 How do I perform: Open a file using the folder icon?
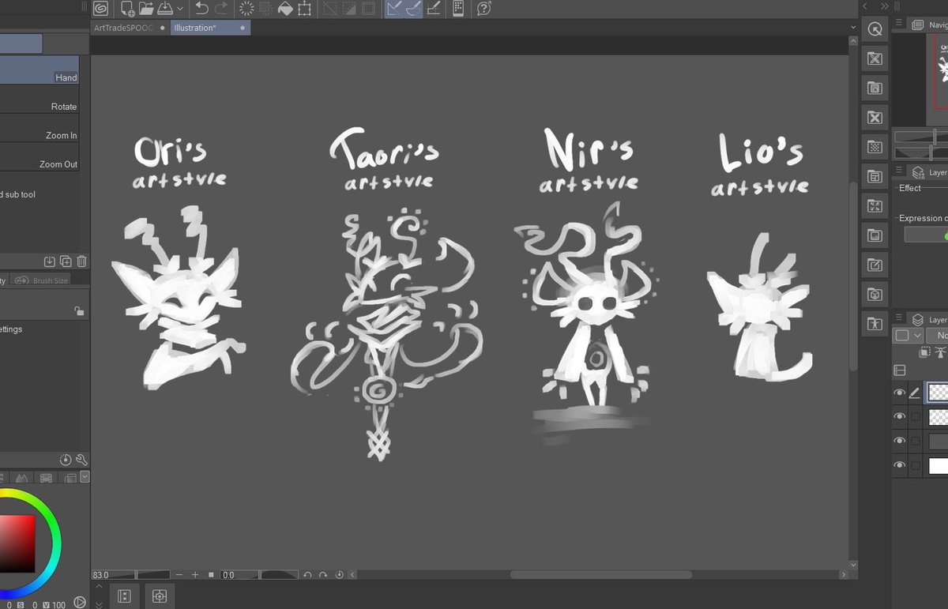(145, 9)
